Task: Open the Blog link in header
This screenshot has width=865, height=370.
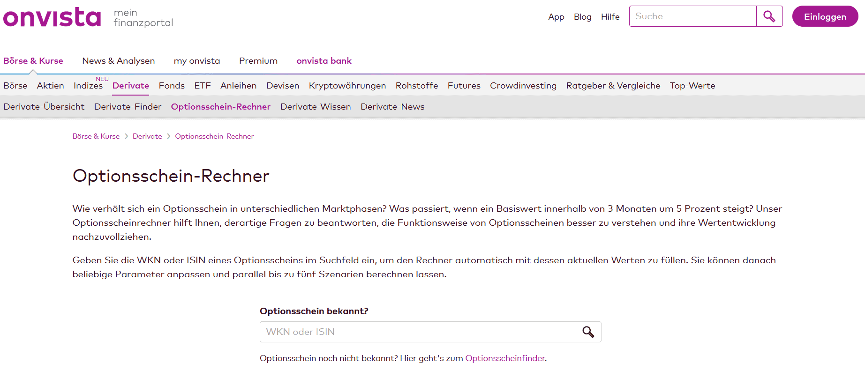Action: (x=582, y=17)
